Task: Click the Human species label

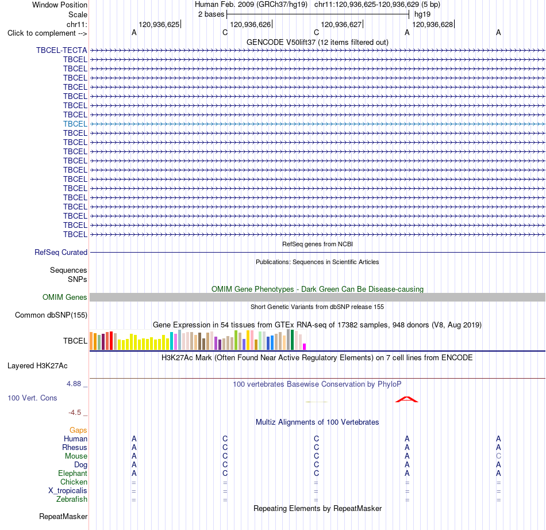Action: [75, 439]
